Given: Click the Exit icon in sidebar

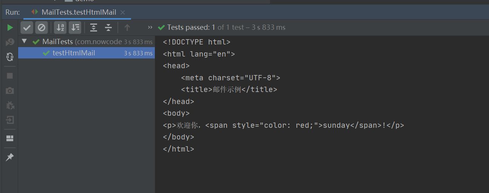Looking at the screenshot, I should (10, 120).
